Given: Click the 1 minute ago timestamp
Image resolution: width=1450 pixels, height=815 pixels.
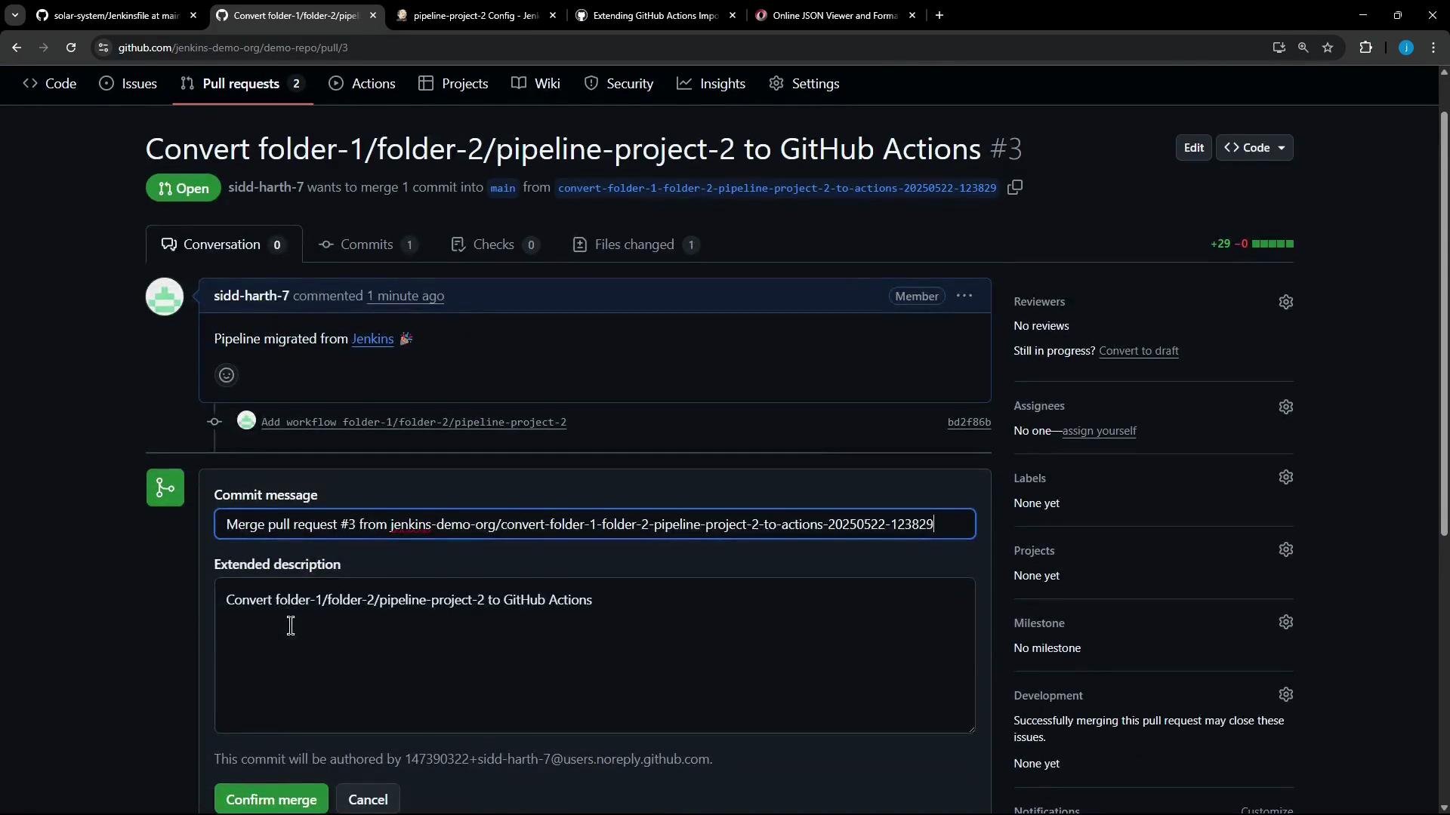Looking at the screenshot, I should click(406, 296).
